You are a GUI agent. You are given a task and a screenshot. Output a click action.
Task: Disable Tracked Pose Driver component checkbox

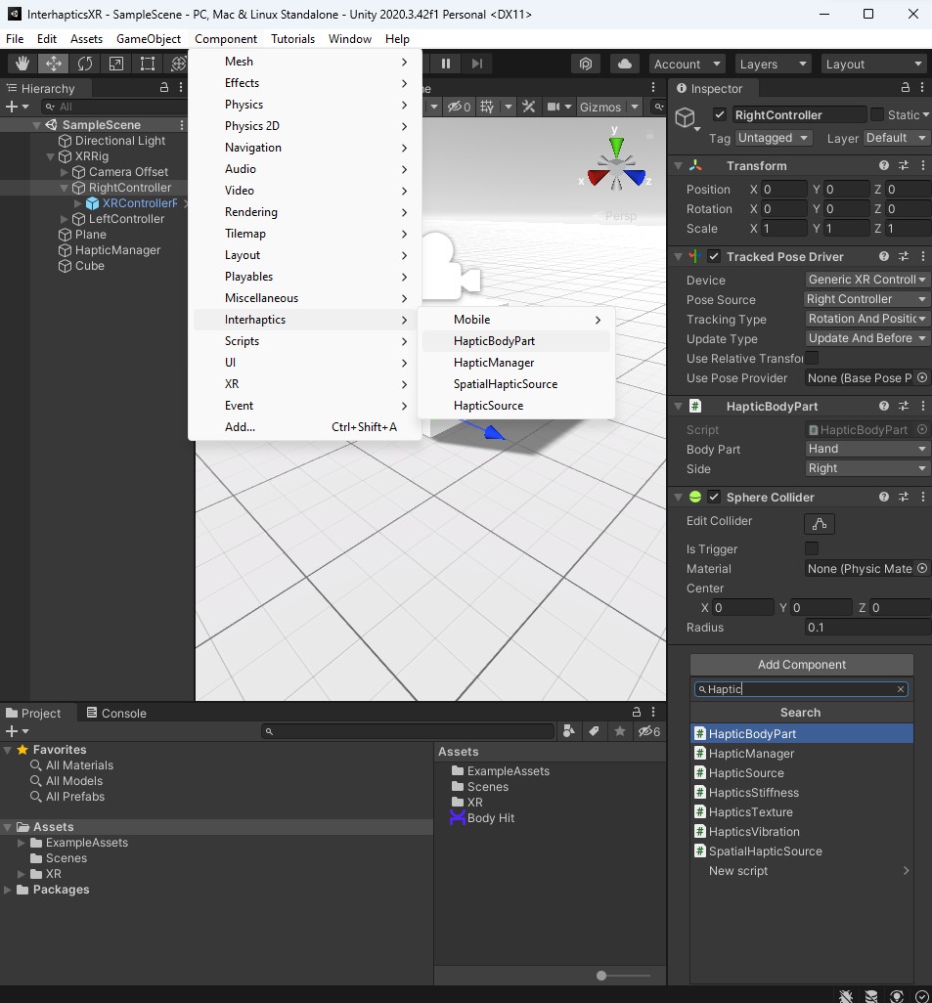(714, 256)
